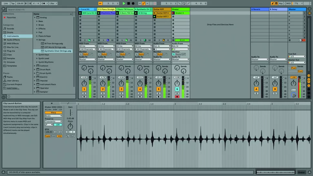Click the Tap tempo button
The image size is (313, 176).
tap(13, 3)
